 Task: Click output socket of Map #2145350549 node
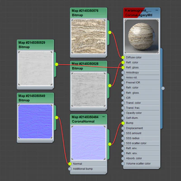click(x=57, y=118)
